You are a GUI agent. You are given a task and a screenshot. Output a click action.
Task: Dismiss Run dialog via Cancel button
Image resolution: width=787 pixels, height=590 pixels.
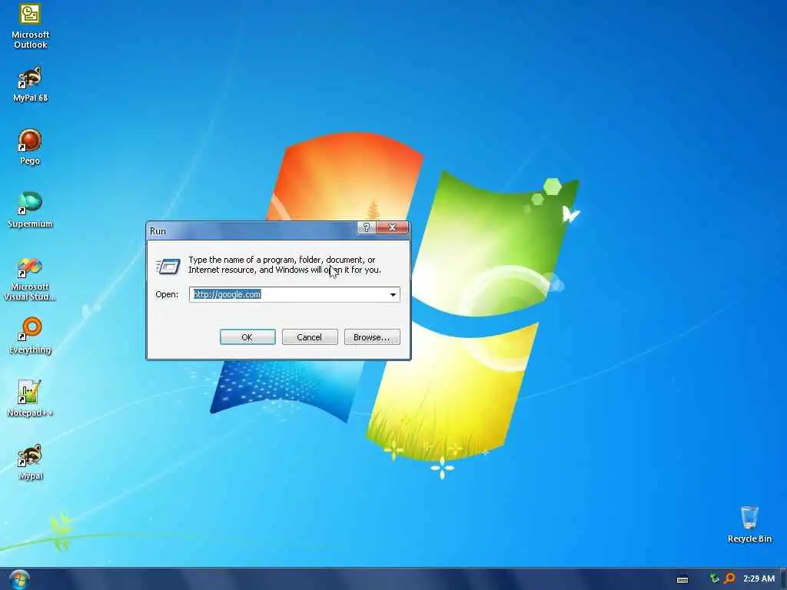tap(310, 337)
